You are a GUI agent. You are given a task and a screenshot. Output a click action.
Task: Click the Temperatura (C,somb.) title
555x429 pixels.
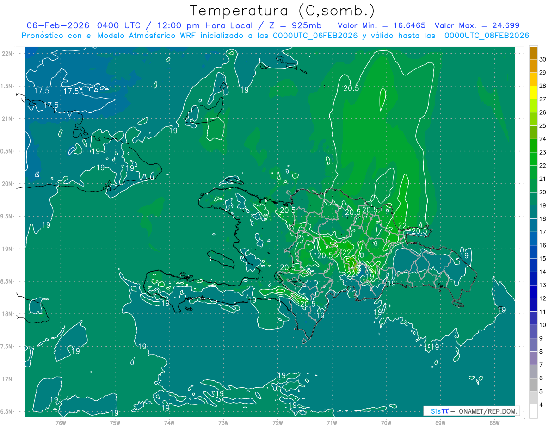tap(282, 11)
